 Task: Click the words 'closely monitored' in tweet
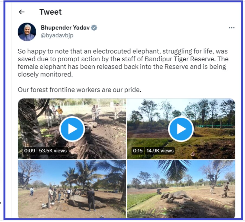(x=45, y=74)
